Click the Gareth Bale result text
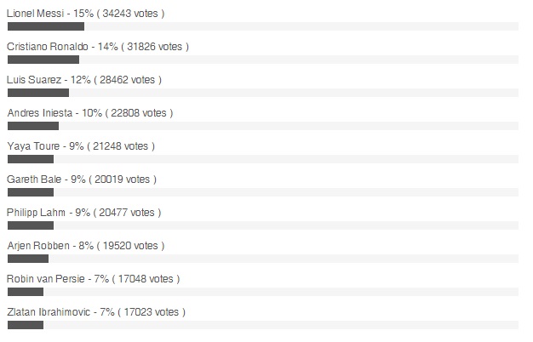 tap(82, 180)
